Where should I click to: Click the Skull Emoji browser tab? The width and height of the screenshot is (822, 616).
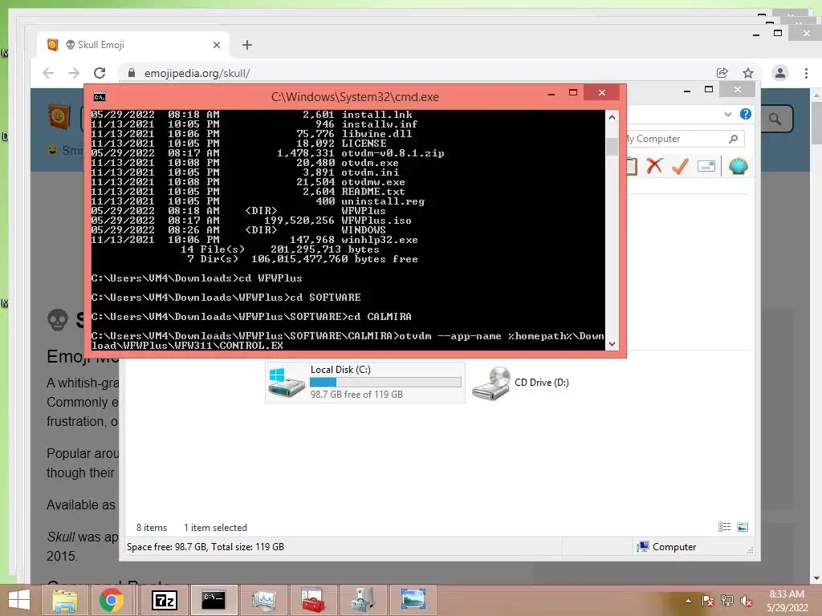pos(132,45)
